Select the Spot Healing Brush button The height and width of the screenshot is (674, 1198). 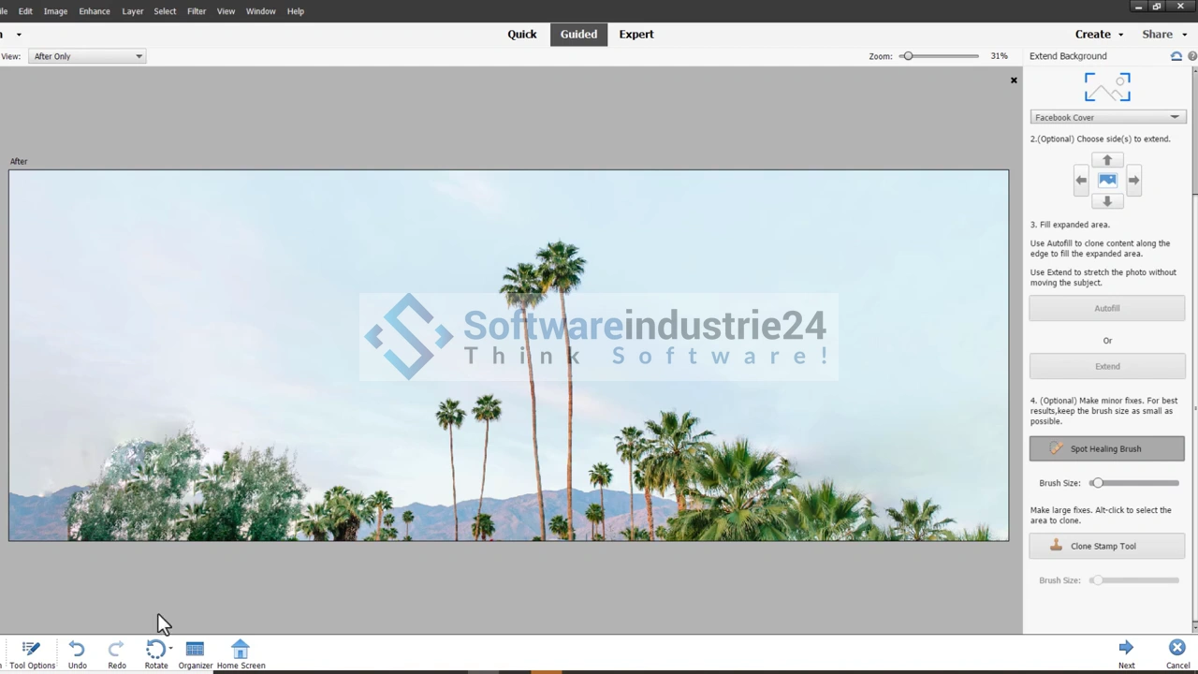[x=1106, y=448]
